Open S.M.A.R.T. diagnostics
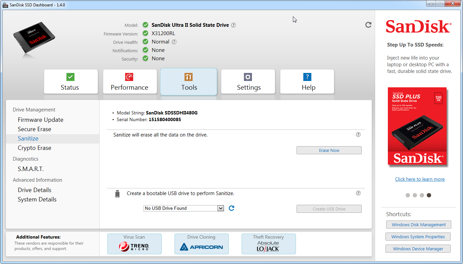Image resolution: width=463 pixels, height=264 pixels. click(x=31, y=169)
